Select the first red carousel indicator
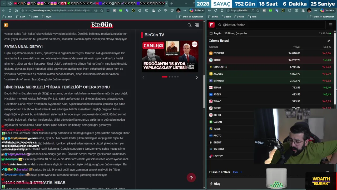This screenshot has width=337, height=190. click(x=165, y=77)
